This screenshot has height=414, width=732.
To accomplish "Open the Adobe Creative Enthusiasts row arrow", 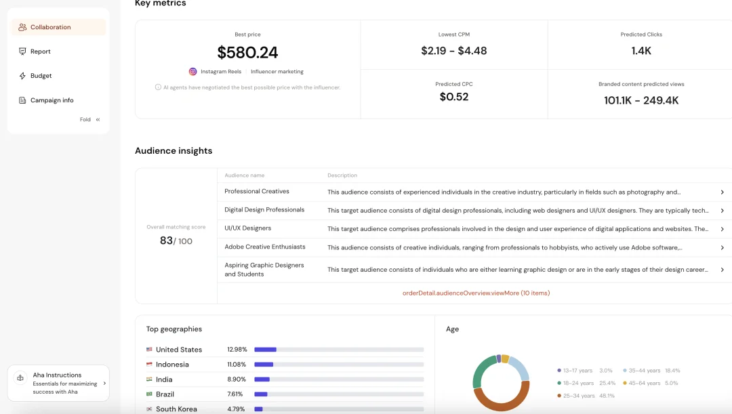I will point(722,248).
